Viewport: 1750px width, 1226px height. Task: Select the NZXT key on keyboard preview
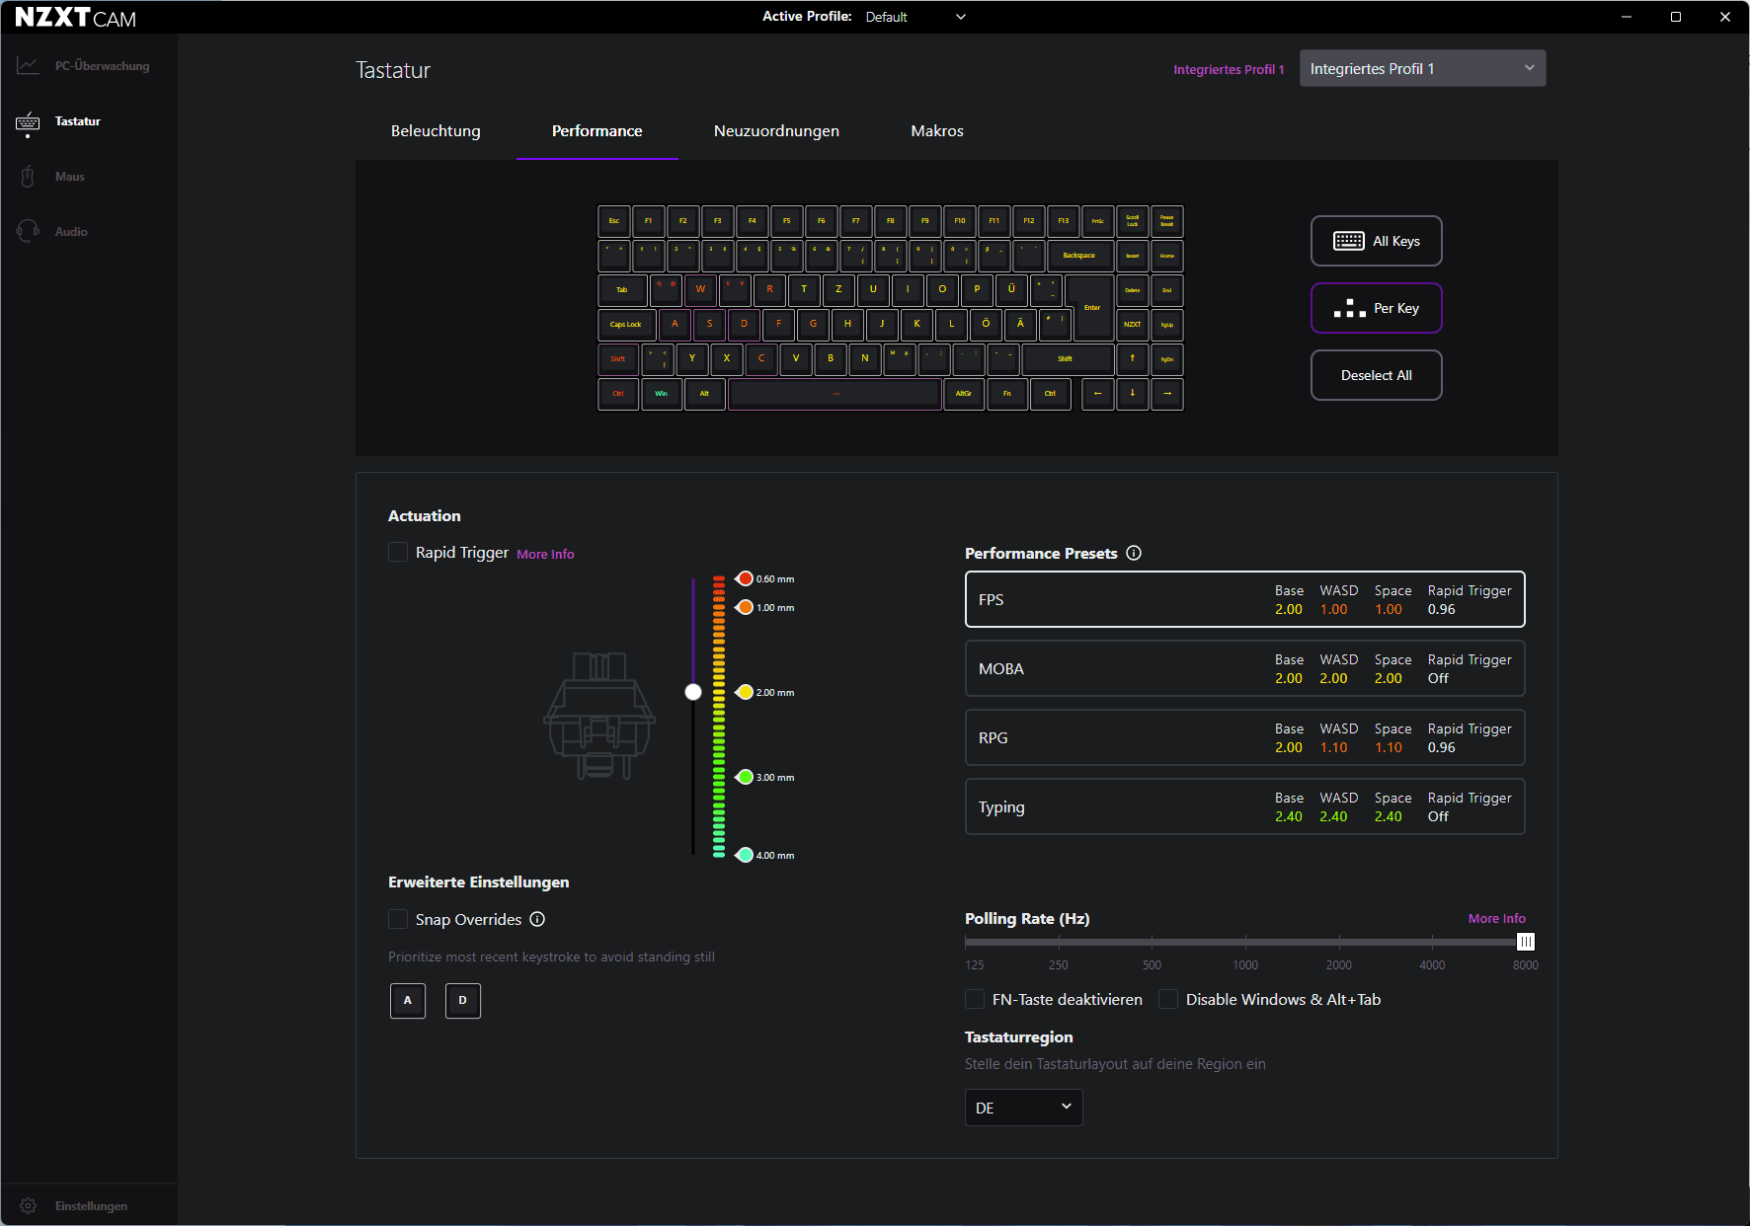tap(1133, 325)
